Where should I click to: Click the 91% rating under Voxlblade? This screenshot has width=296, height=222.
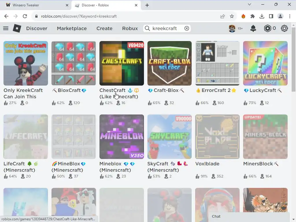point(204,176)
